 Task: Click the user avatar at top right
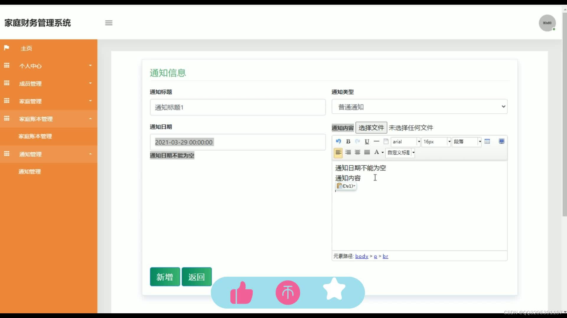pyautogui.click(x=547, y=23)
